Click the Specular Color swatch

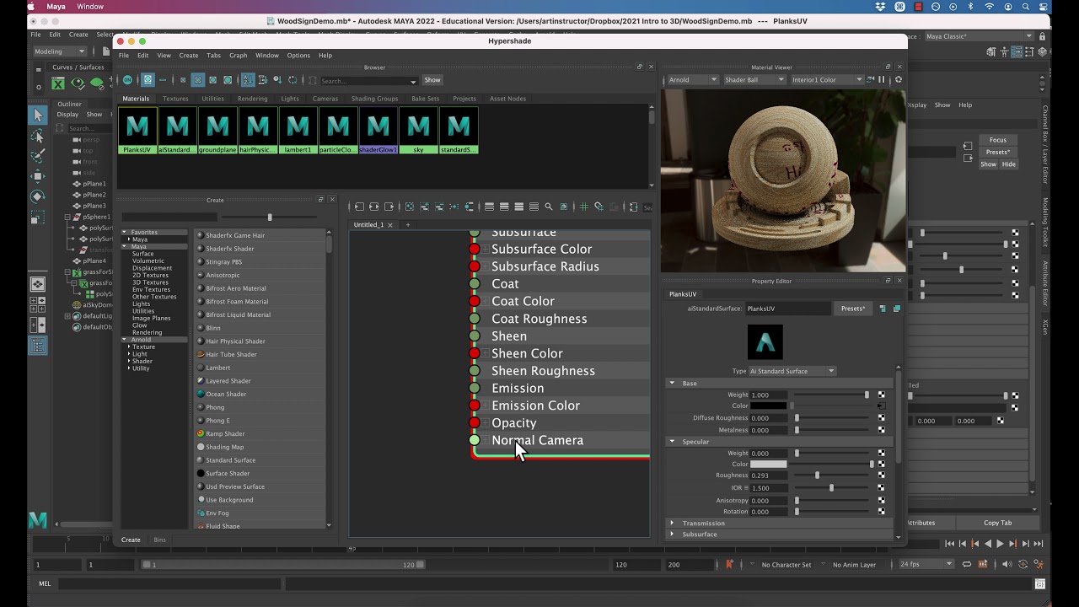(x=768, y=465)
